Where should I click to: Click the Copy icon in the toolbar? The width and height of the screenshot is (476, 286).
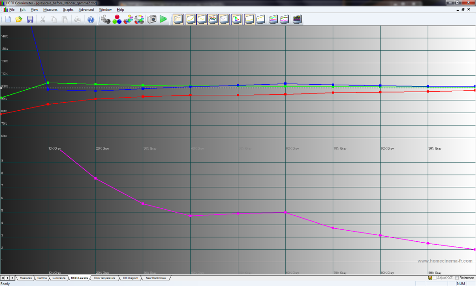pos(54,20)
